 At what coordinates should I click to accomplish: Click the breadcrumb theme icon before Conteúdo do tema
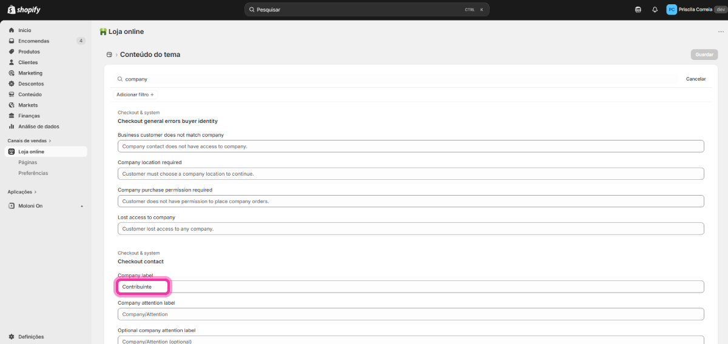(109, 55)
